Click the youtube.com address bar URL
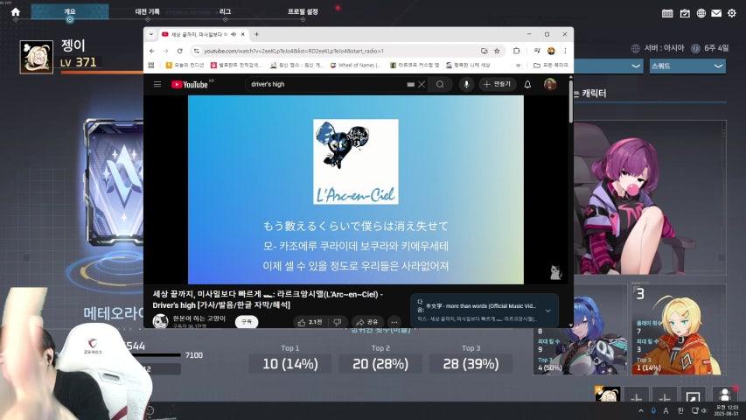This screenshot has width=746, height=420. click(294, 51)
